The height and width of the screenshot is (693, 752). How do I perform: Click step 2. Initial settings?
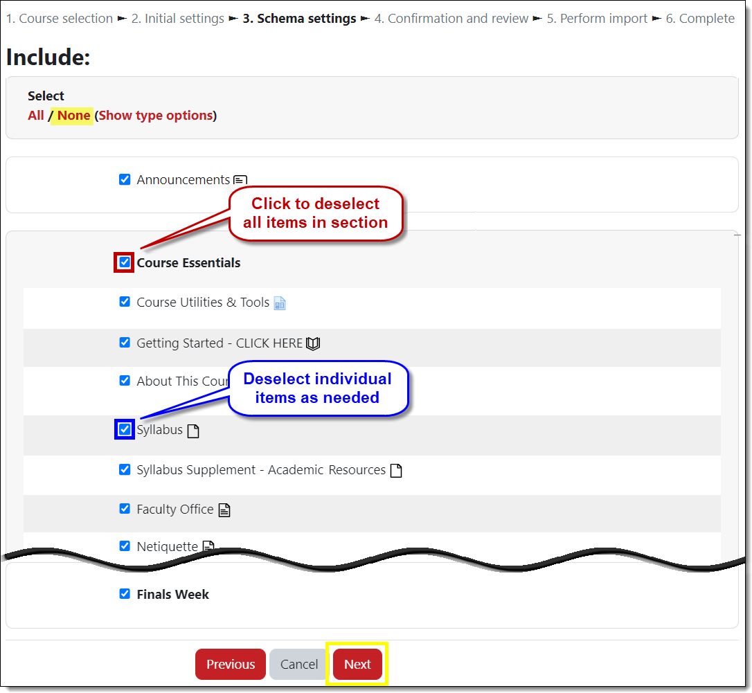(178, 19)
